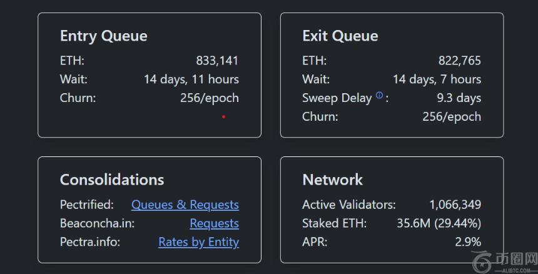The width and height of the screenshot is (538, 274).
Task: Click the Active Validators count 1,066,349
Action: click(455, 205)
